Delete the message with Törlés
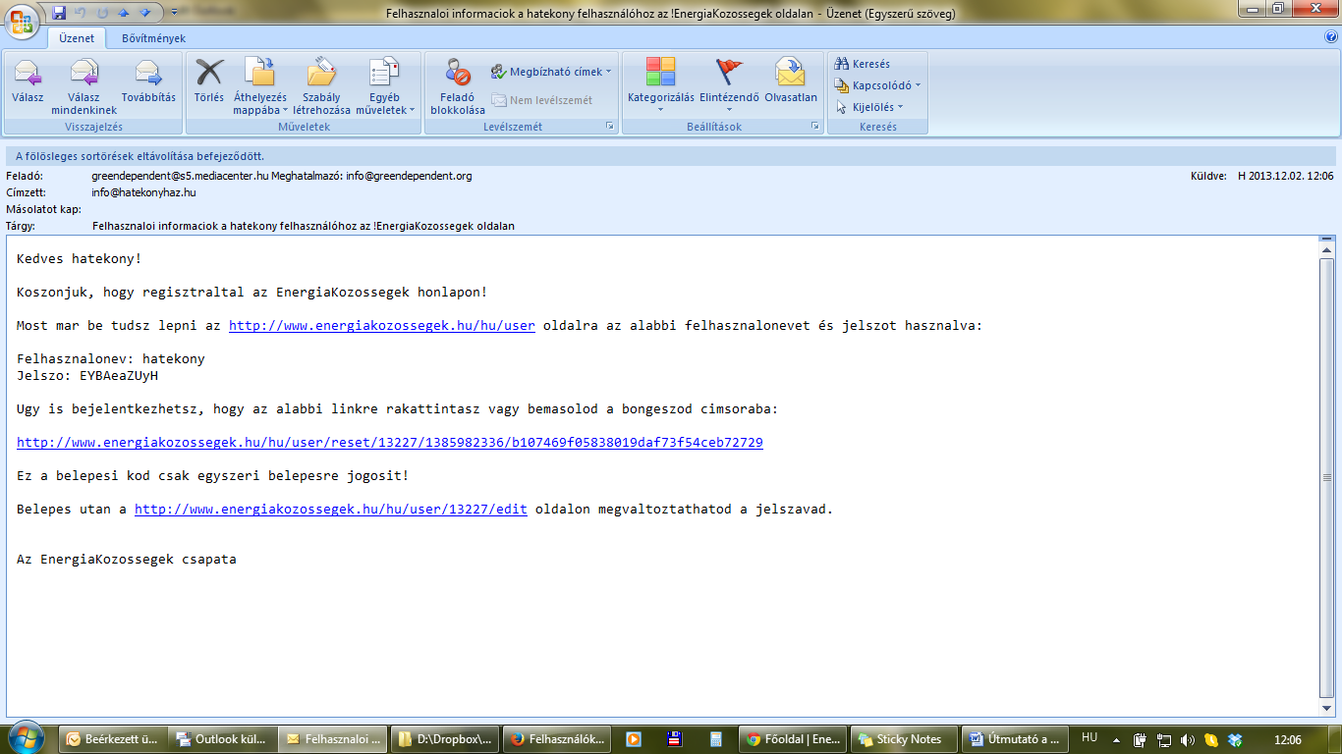 (209, 82)
